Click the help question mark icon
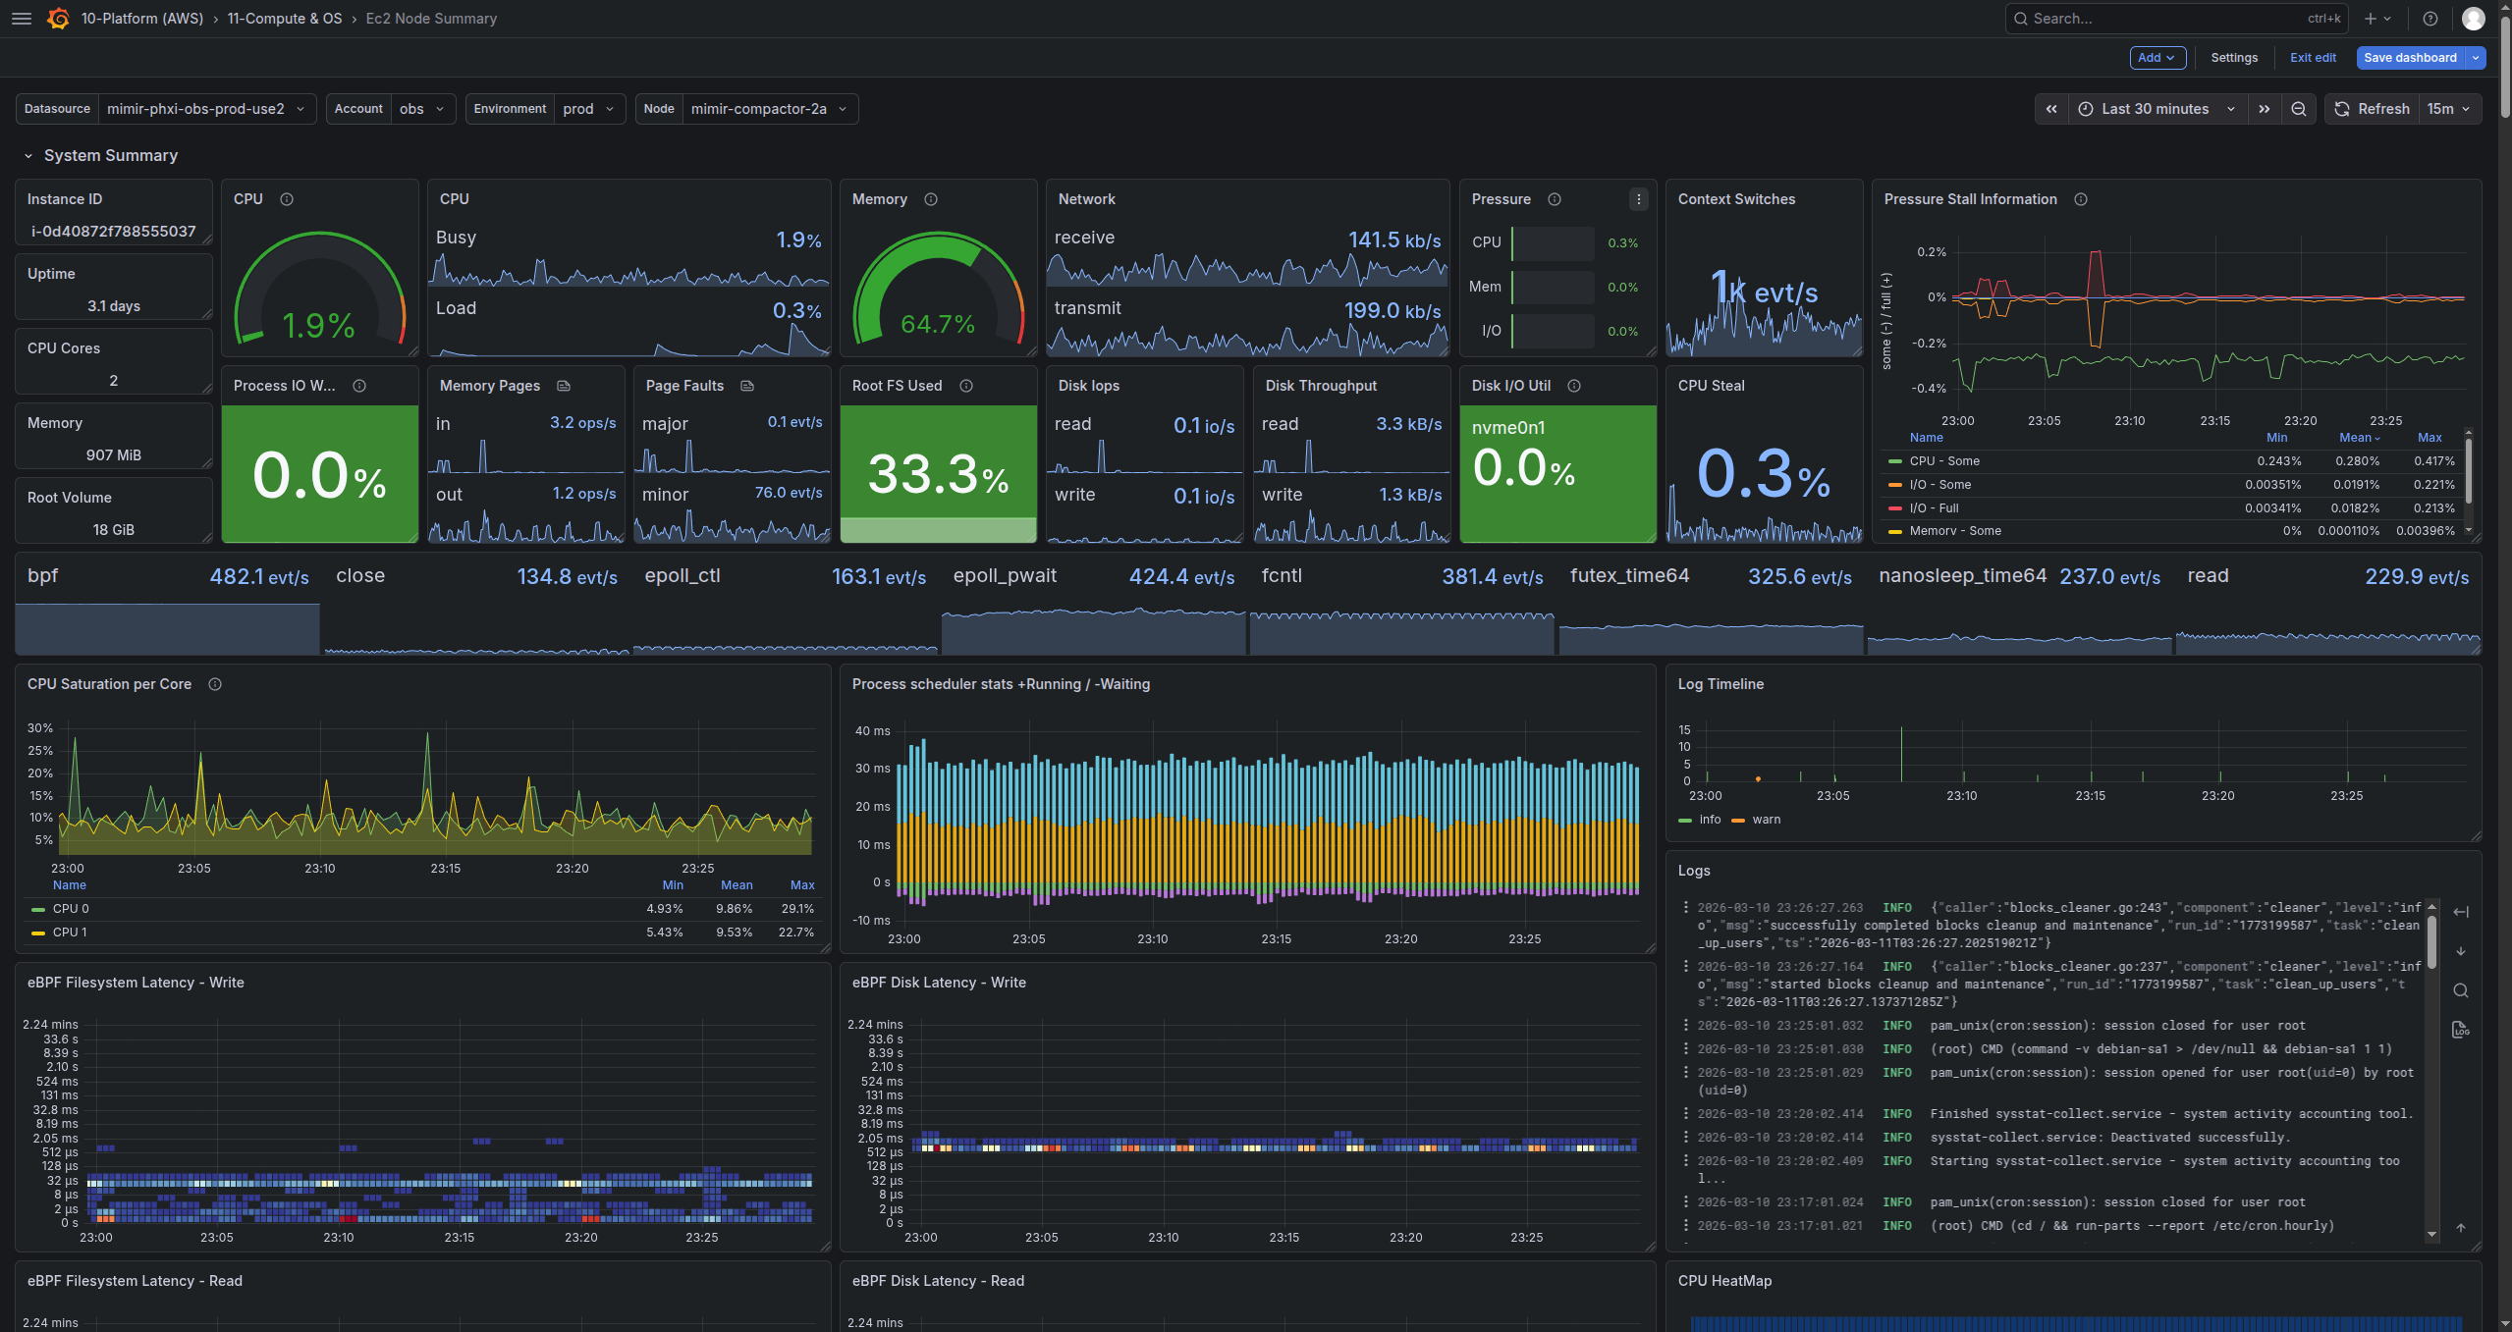Screen dimensions: 2512x1332 [x=2429, y=18]
